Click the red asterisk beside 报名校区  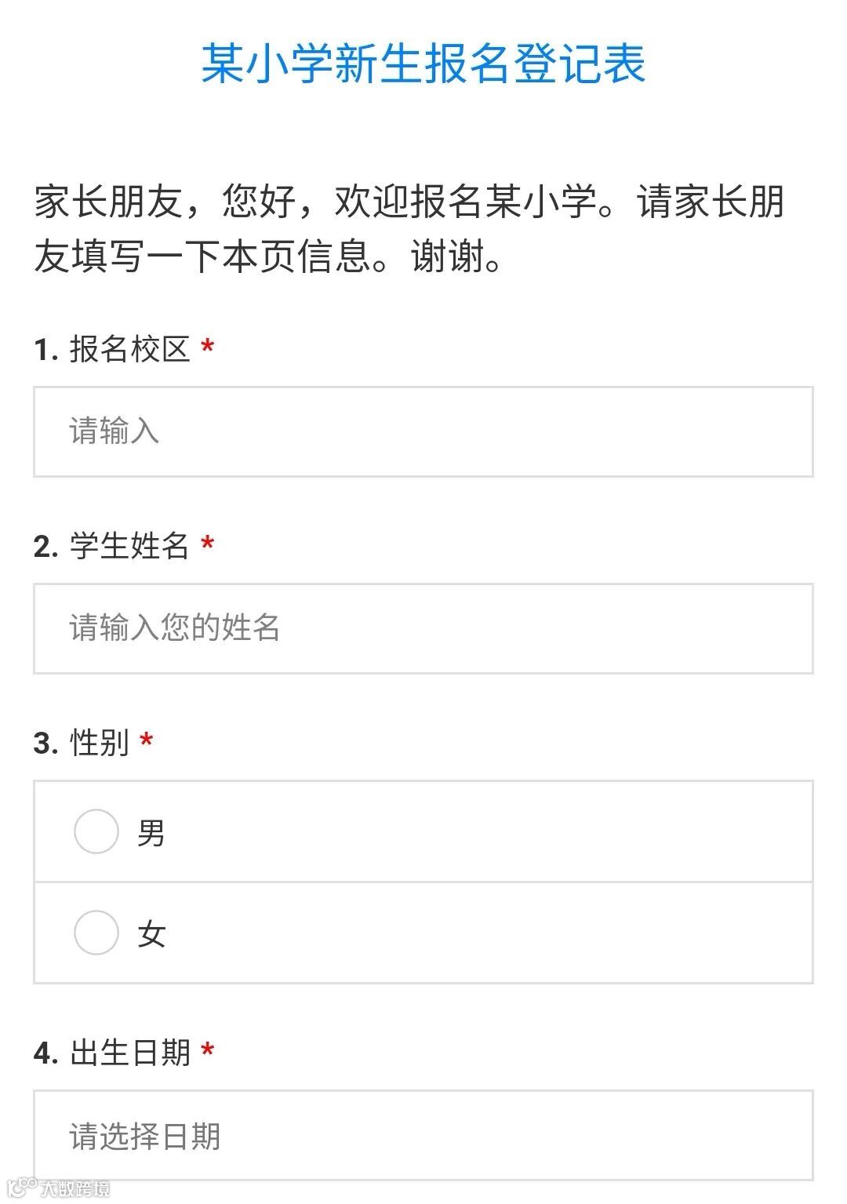(208, 347)
